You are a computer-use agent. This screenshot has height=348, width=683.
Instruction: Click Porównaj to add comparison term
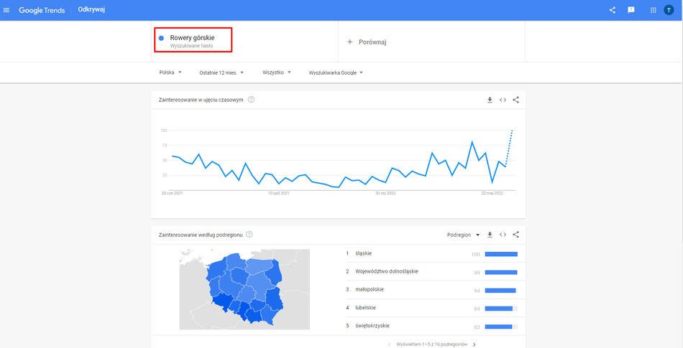(367, 42)
